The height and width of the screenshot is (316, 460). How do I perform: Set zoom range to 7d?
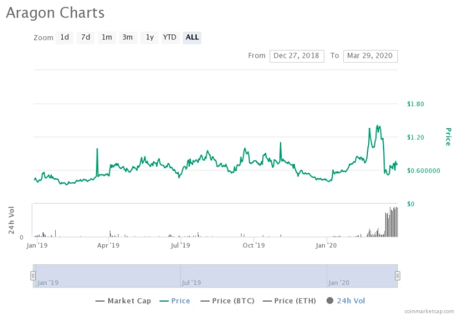(x=86, y=38)
